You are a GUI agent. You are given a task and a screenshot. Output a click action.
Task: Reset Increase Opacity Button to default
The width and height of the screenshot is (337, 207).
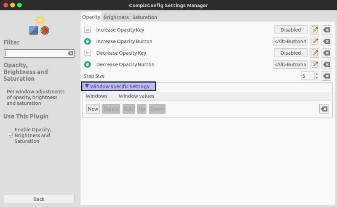coord(326,41)
